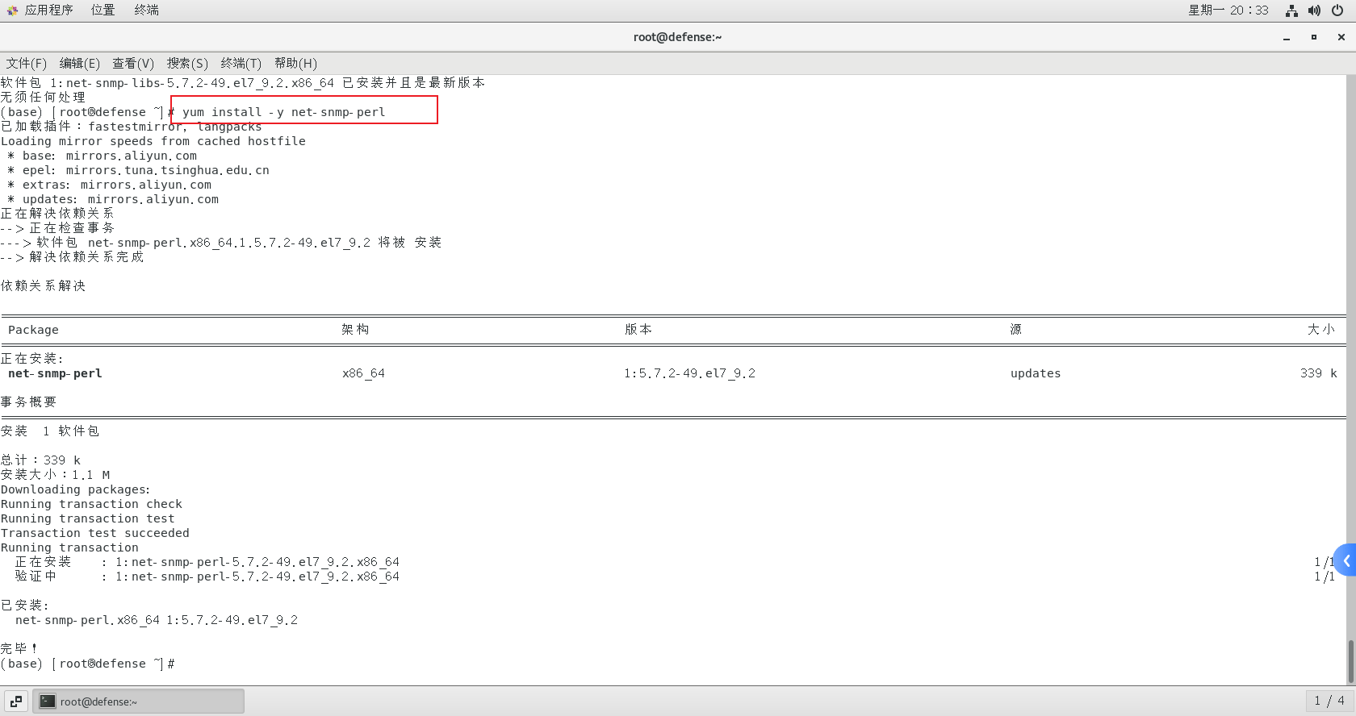
Task: Click the 'Downloading packages:' line
Action: pyautogui.click(x=75, y=489)
